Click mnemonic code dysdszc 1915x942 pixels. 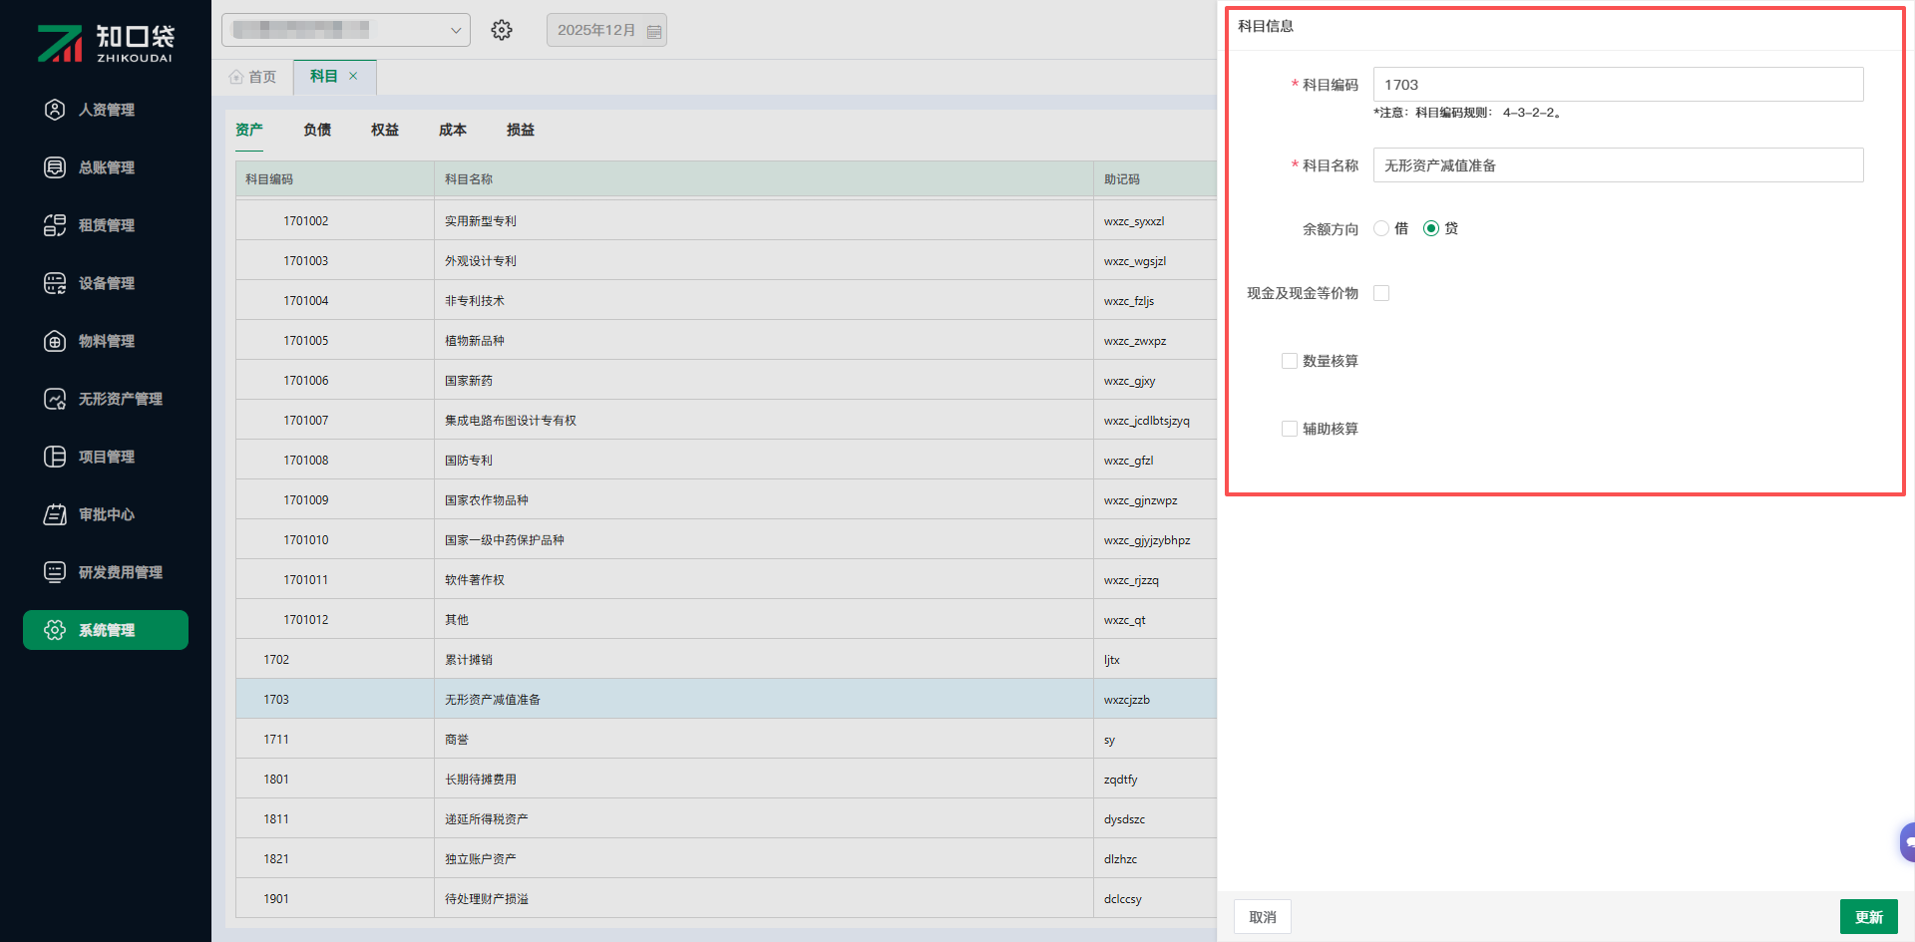click(1124, 819)
